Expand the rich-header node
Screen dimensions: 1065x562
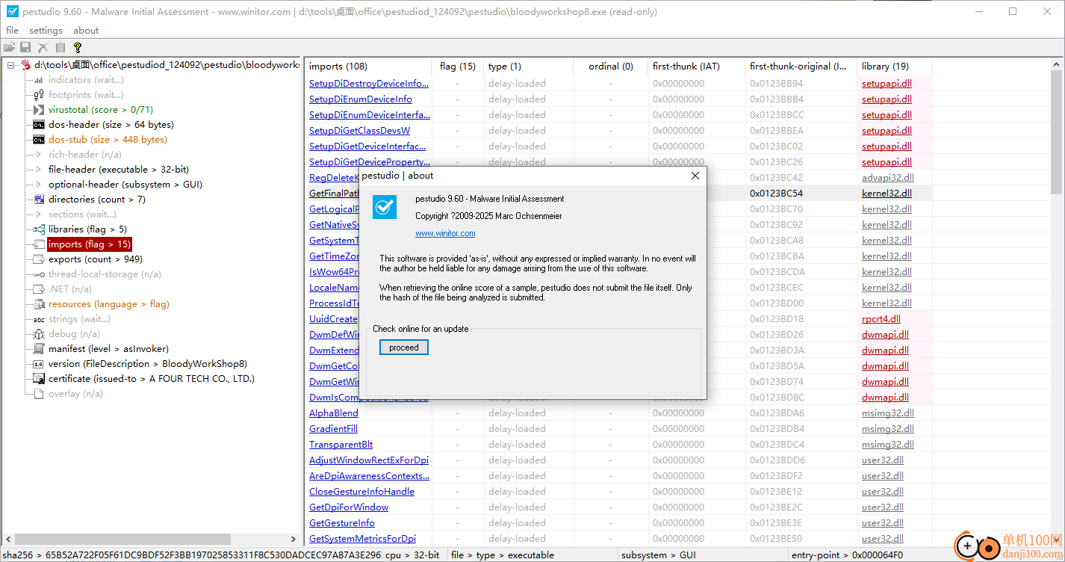tap(39, 155)
